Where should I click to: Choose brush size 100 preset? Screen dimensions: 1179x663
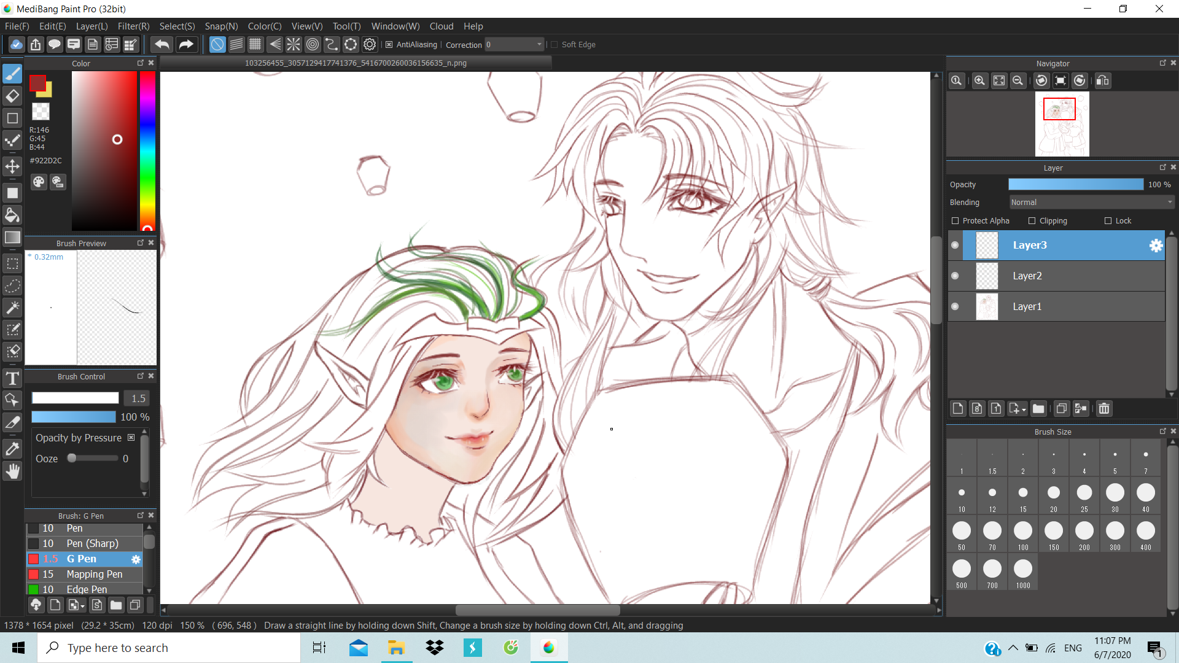pos(1022,532)
